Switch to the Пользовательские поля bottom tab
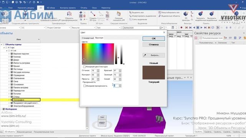Screen dimensions: 246x138 click(44, 132)
